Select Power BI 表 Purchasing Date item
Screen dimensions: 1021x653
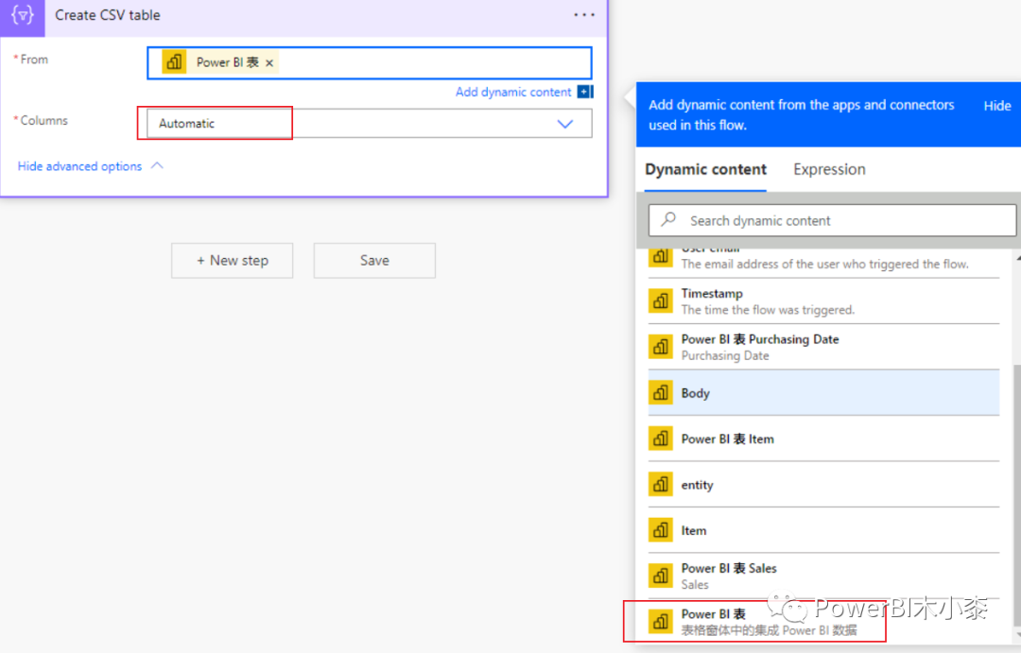point(823,347)
